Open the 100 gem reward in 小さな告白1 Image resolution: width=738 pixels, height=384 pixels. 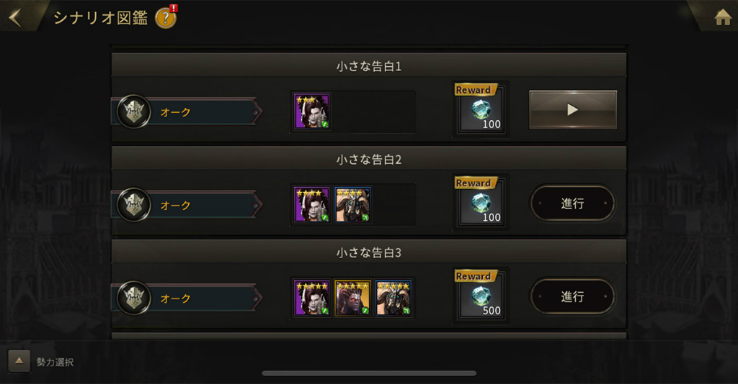pos(481,109)
